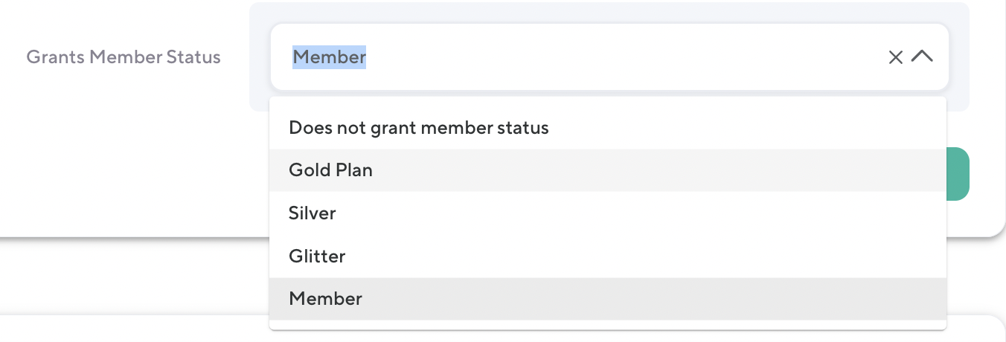Keep Member as the granted status
This screenshot has width=1006, height=342.
(x=325, y=299)
